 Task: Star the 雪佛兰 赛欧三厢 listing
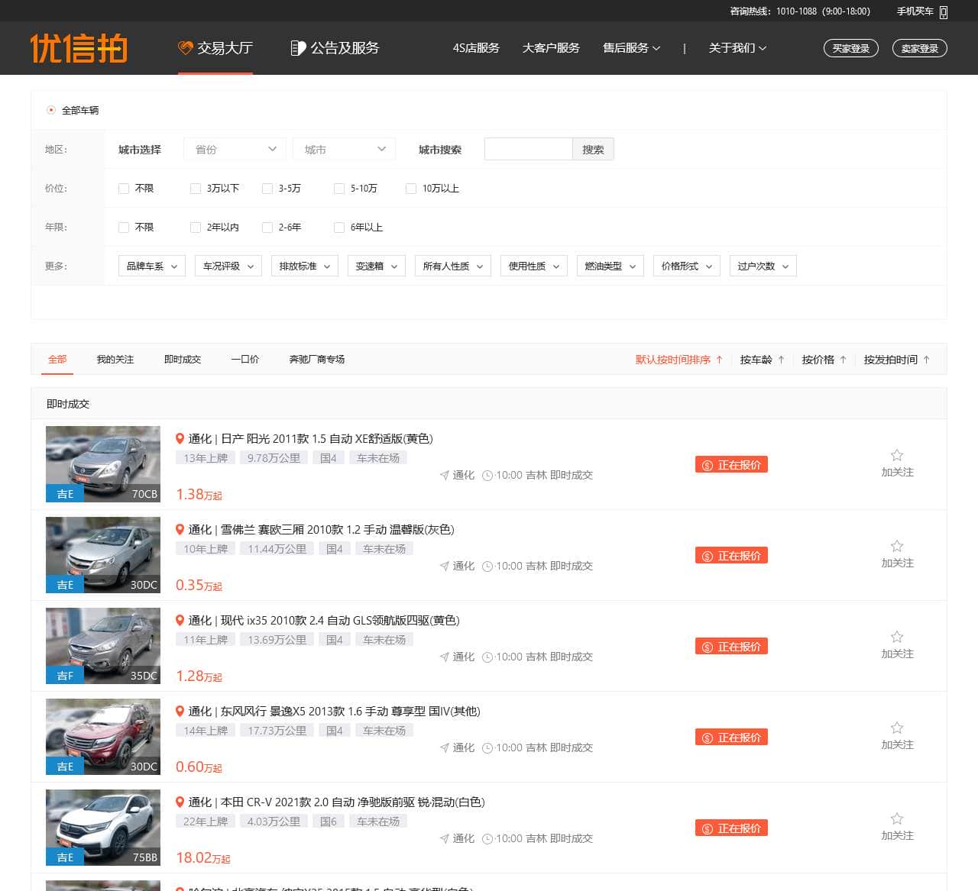(897, 546)
